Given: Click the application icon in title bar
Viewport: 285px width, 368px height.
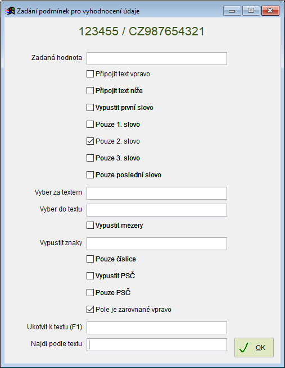Looking at the screenshot, I should (10, 11).
